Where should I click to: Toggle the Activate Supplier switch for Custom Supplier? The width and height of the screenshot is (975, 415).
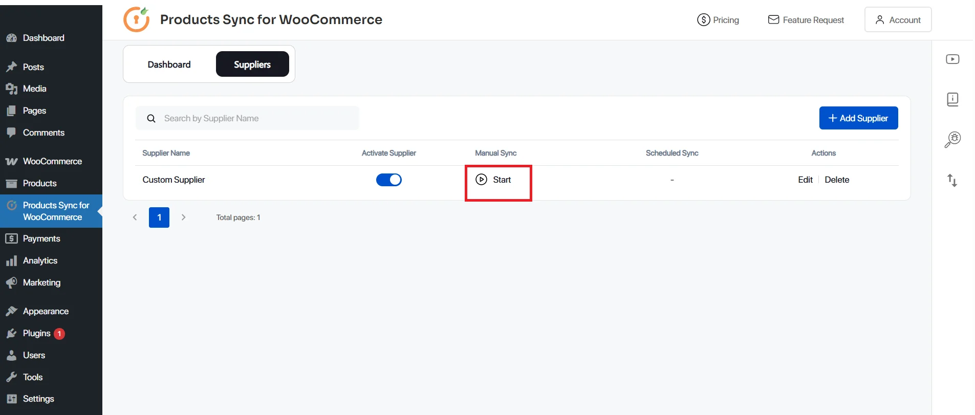[x=389, y=180]
